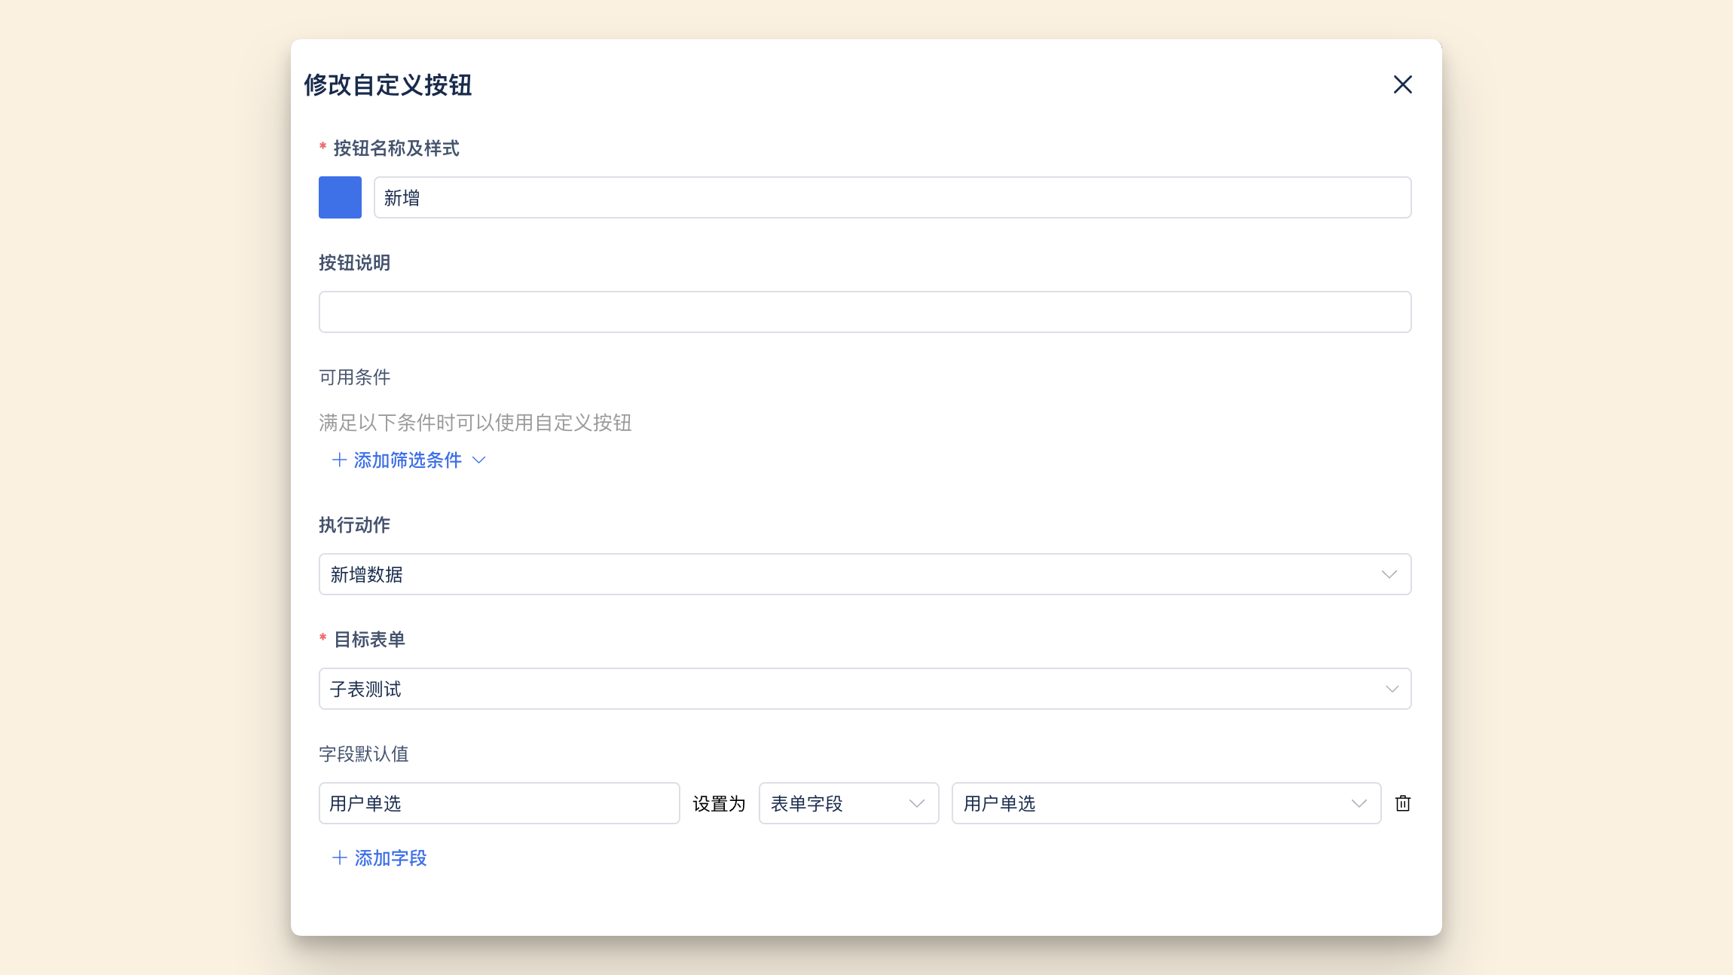Expand the chevron after 添加筛选条件
The width and height of the screenshot is (1733, 975).
pyautogui.click(x=480, y=460)
